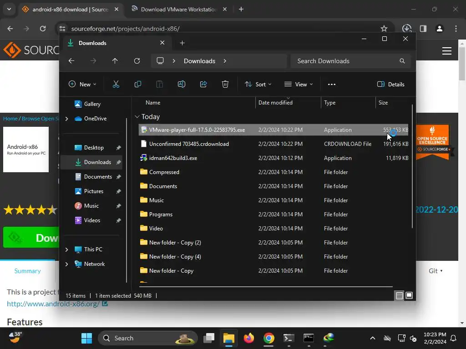The image size is (466, 349).
Task: Show hidden system tray icons
Action: [372, 338]
